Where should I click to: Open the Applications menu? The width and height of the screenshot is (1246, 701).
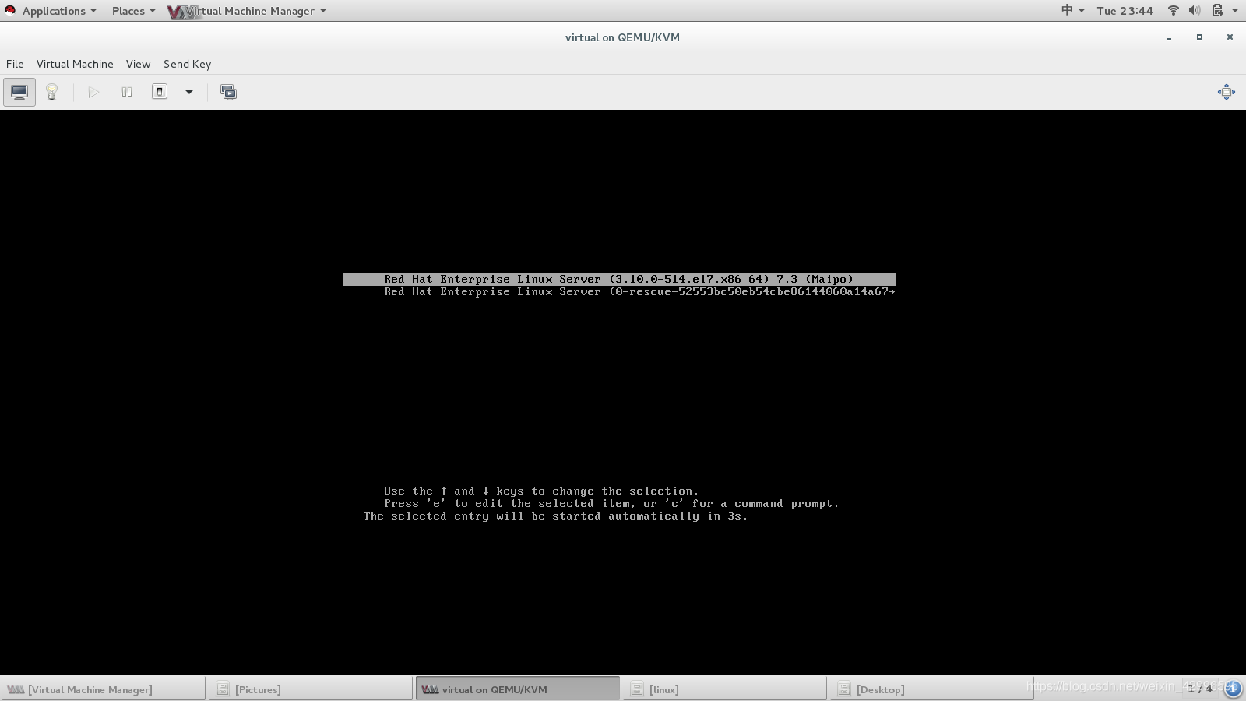click(59, 11)
